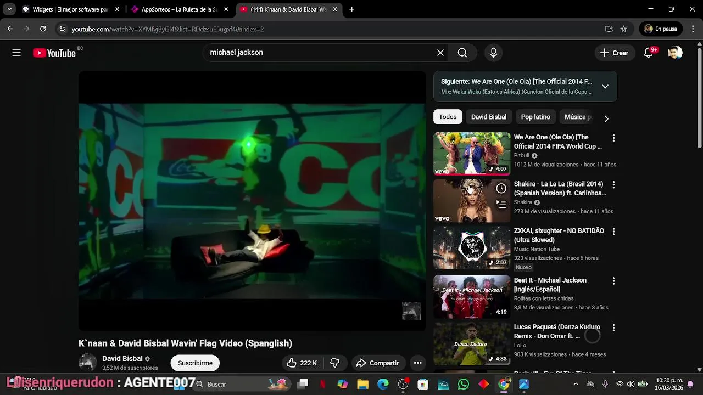The image size is (703, 395).
Task: Open Microsoft Edge from the taskbar
Action: pos(383,384)
